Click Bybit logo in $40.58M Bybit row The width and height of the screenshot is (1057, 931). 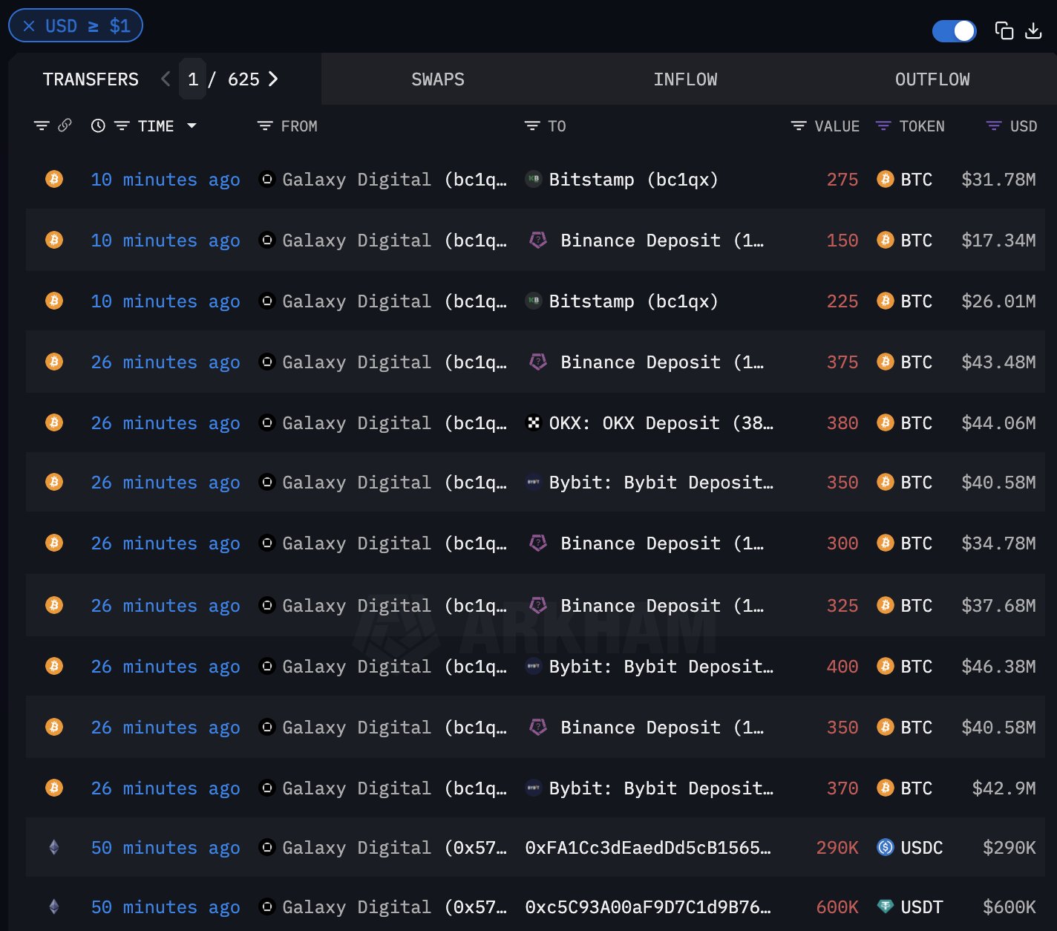[x=534, y=482]
